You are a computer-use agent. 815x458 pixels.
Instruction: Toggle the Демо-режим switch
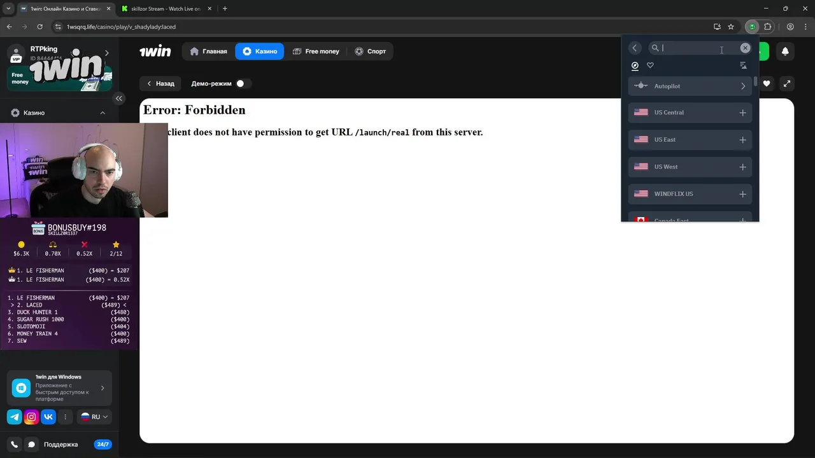(243, 83)
